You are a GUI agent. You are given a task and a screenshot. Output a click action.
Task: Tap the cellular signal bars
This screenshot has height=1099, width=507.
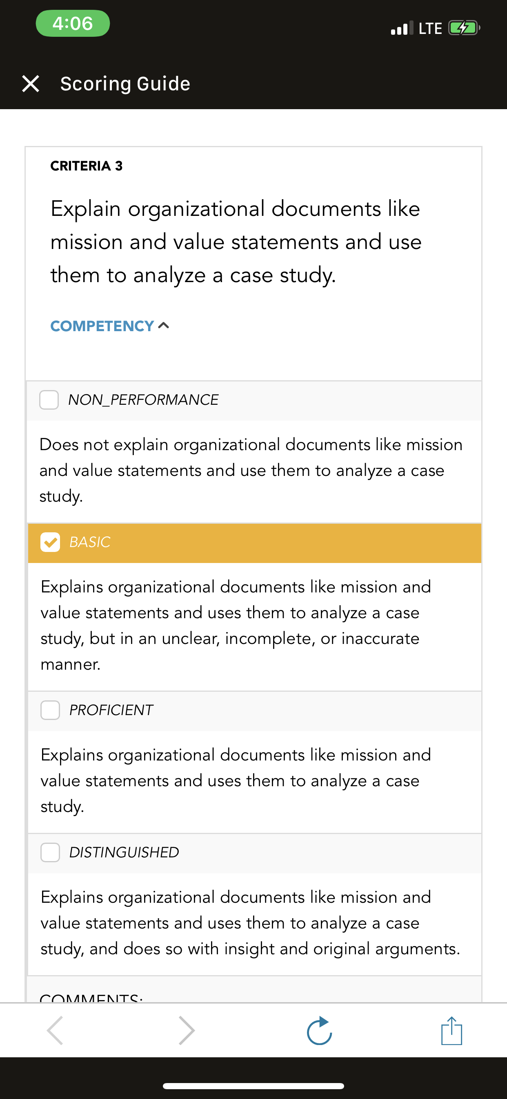click(402, 28)
